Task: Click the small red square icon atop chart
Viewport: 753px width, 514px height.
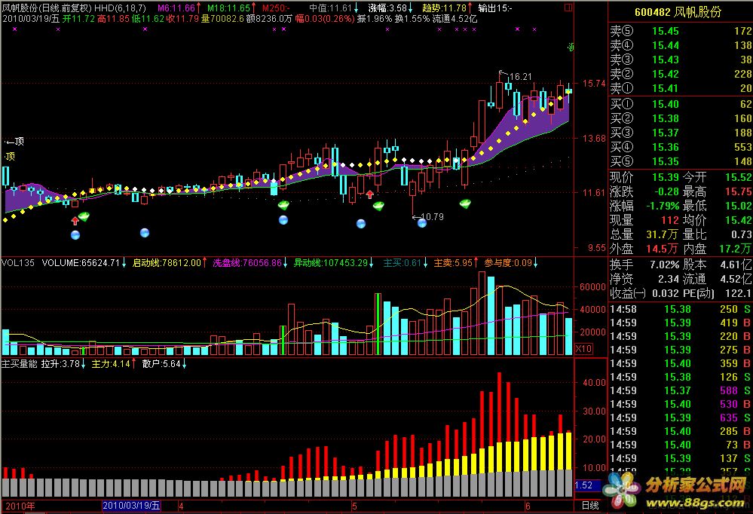Action: click(x=568, y=8)
